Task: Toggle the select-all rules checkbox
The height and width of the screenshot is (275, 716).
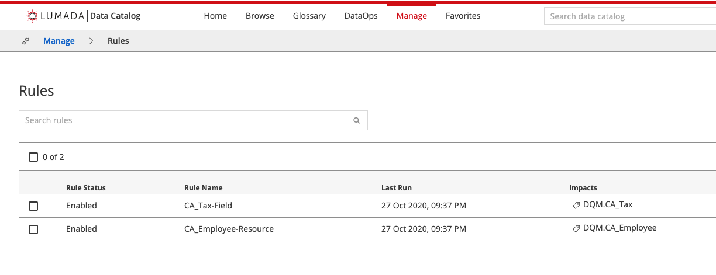Action: coord(33,157)
